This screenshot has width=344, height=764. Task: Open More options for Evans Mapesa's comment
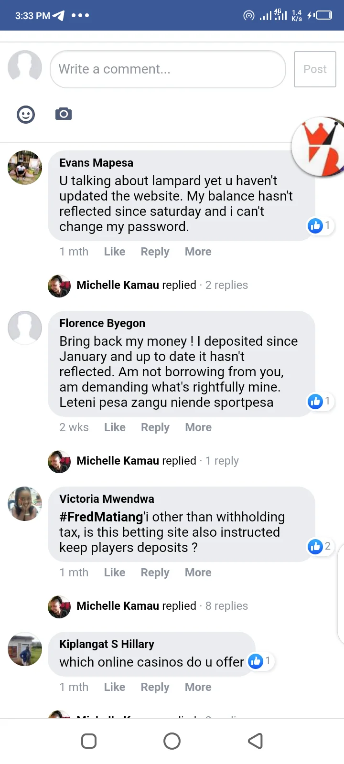click(x=198, y=252)
